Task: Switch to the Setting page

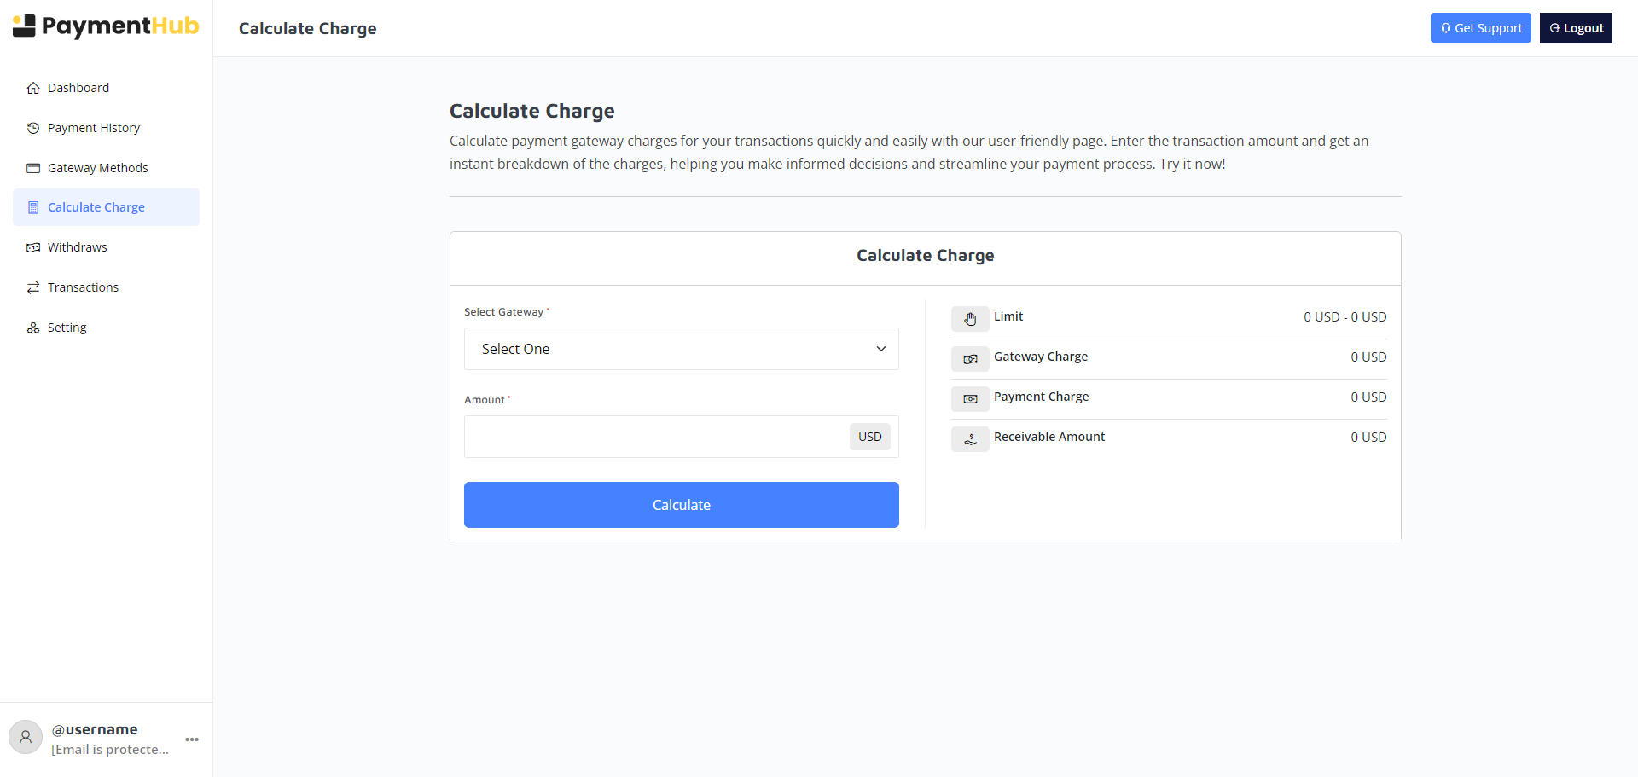Action: pos(67,327)
